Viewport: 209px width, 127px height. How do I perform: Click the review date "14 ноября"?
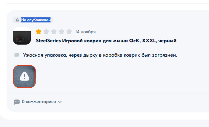(85, 32)
